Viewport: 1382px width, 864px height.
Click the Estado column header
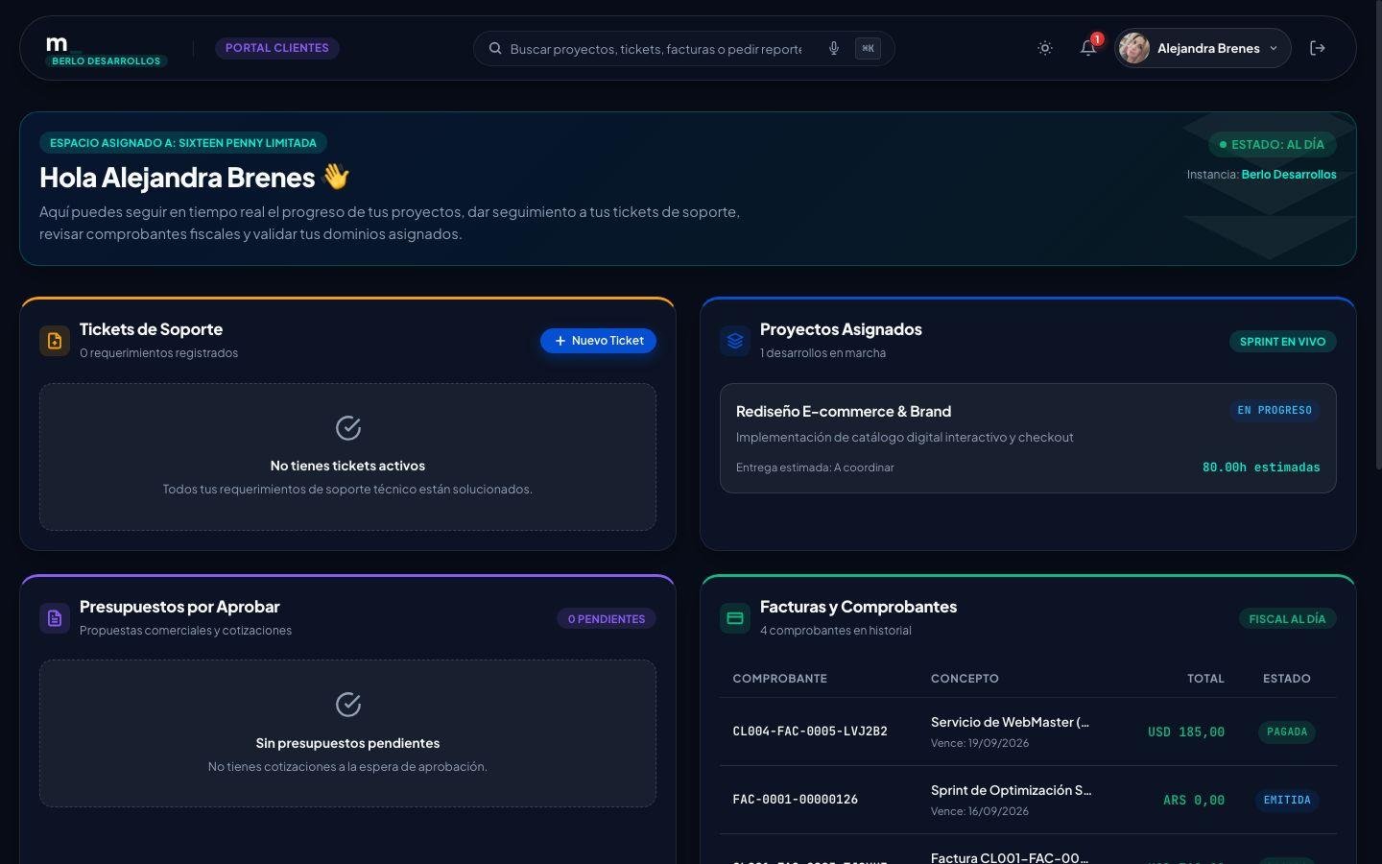[x=1287, y=679]
